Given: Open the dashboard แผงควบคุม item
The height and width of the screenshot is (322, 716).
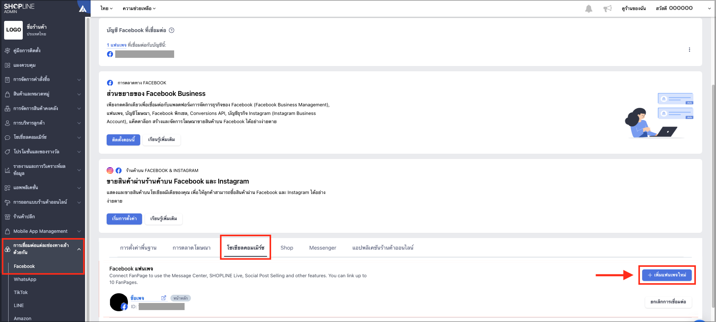Looking at the screenshot, I should point(24,65).
